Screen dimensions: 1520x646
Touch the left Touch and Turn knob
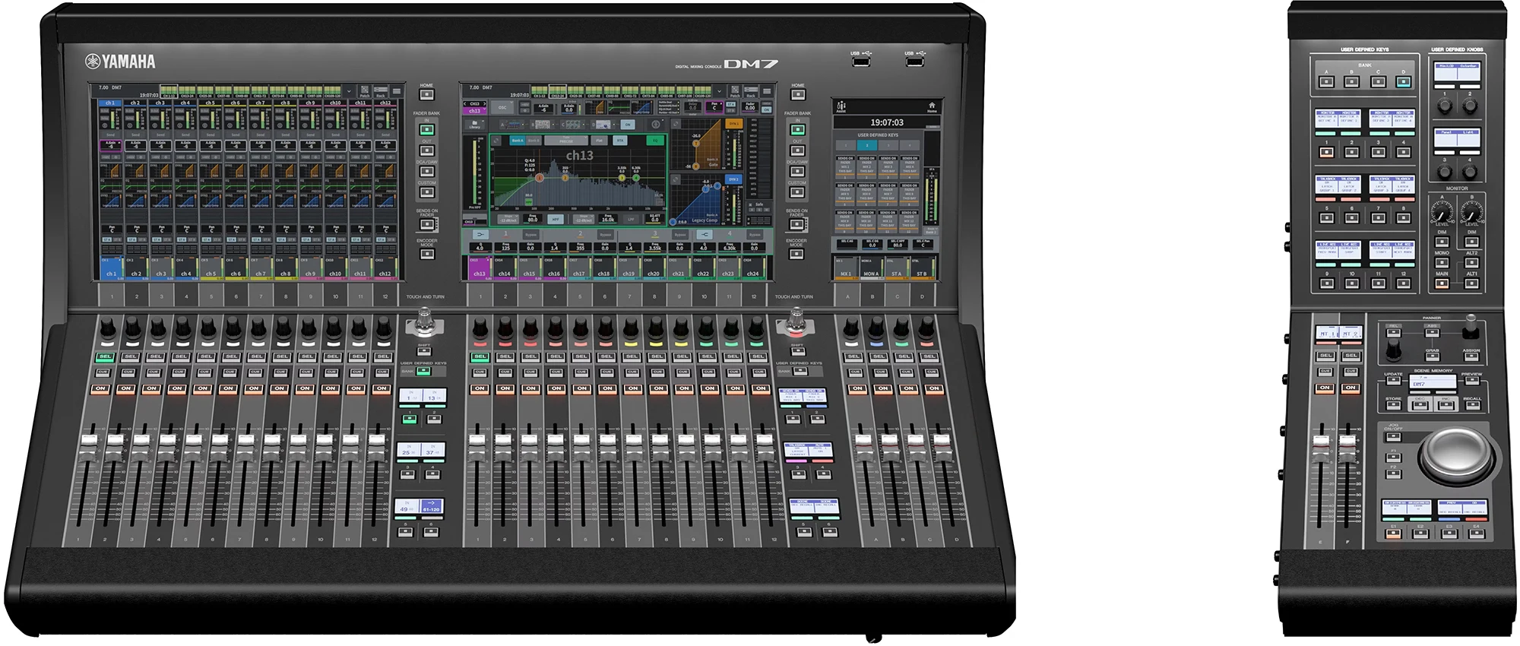(x=425, y=321)
